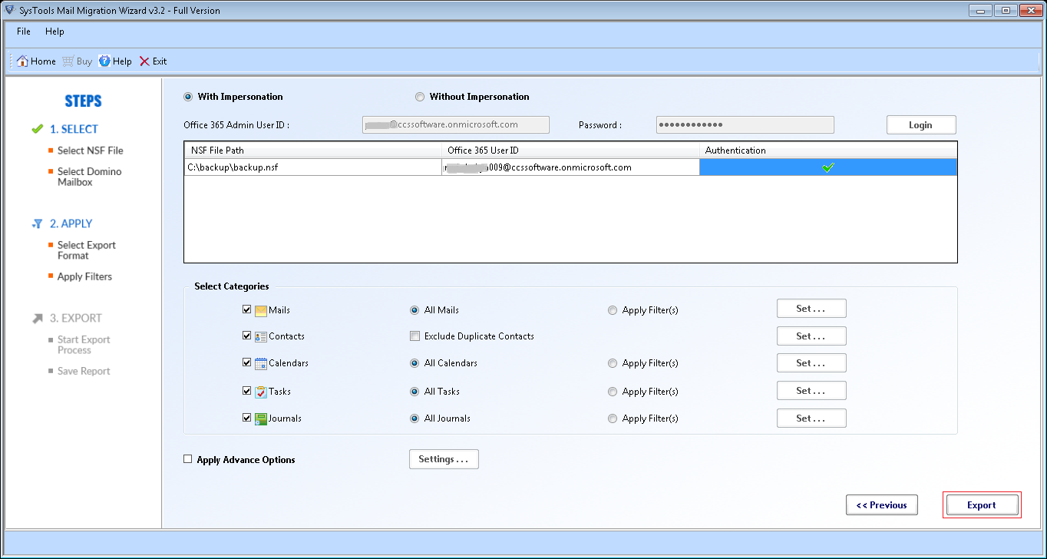Click Set... for Contacts
Viewport: 1047px width, 559px height.
[x=811, y=336]
